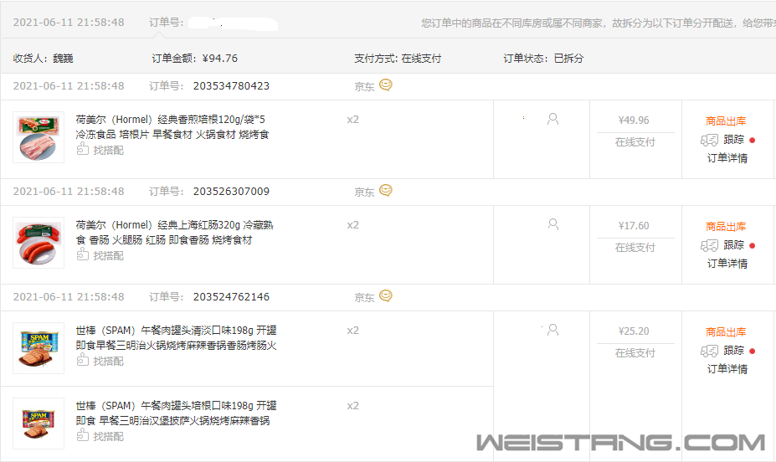The image size is (776, 462).
Task: Click 京东 seller label for order 203534780423
Action: (x=364, y=86)
